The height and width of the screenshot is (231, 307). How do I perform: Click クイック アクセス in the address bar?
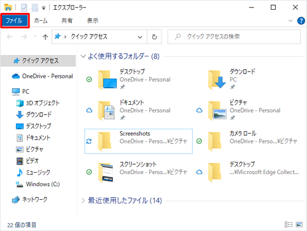89,37
